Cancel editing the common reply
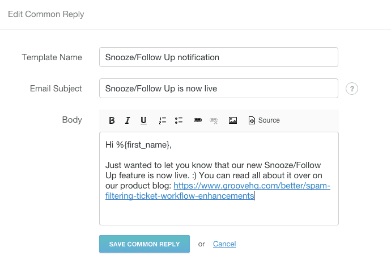The width and height of the screenshot is (391, 264). click(x=224, y=244)
